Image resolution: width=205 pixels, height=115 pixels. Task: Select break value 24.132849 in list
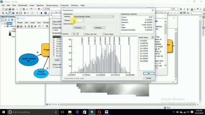(144, 48)
